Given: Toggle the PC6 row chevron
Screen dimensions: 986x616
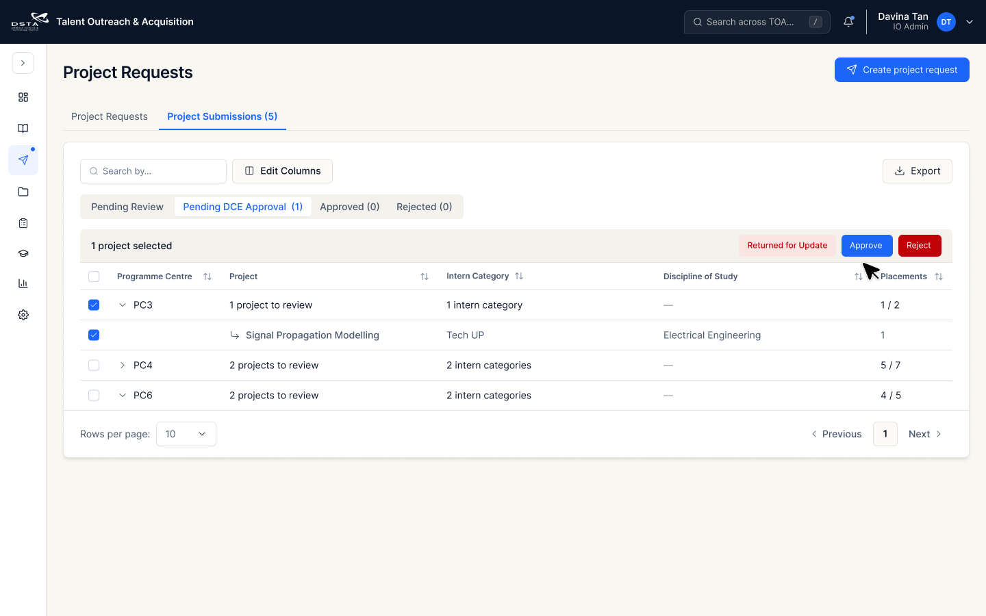Looking at the screenshot, I should tap(123, 396).
